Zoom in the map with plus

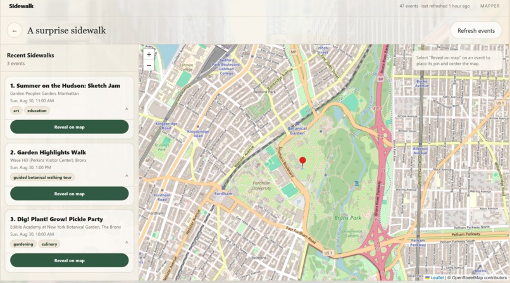click(x=149, y=54)
